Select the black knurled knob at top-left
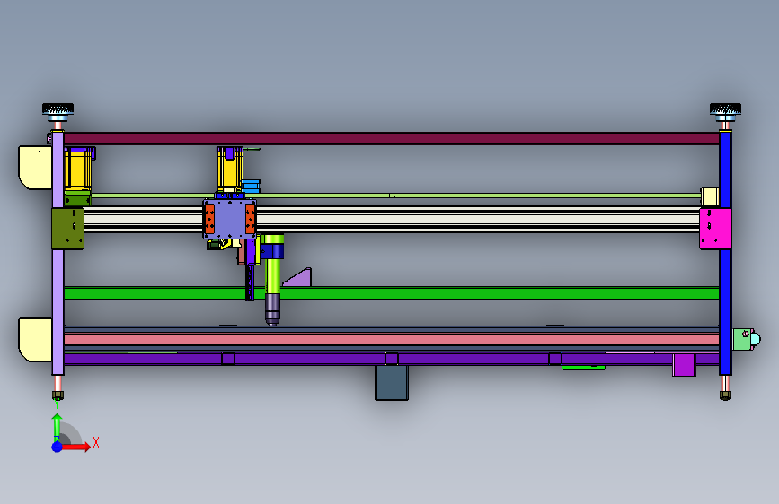Viewport: 779px width, 504px height. click(x=58, y=109)
